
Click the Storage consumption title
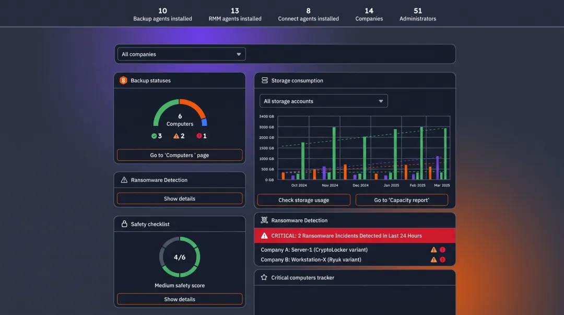coord(297,80)
